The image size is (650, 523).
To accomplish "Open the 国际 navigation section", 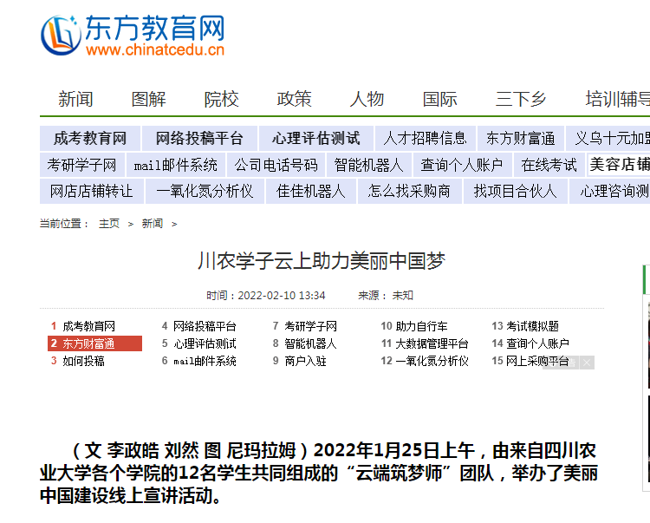I will pos(439,99).
